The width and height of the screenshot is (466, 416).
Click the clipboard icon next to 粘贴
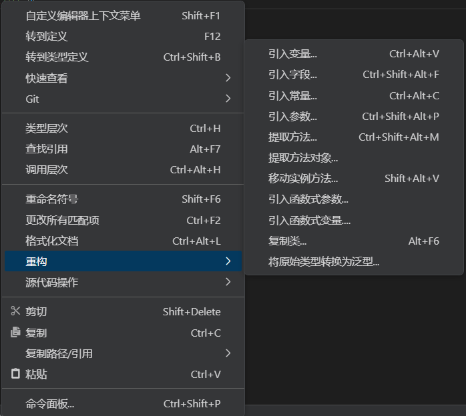[x=15, y=373]
